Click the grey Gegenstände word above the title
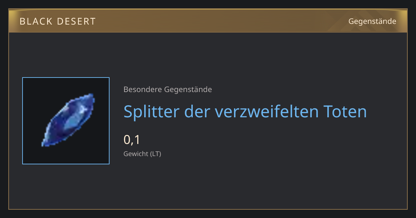416x218 pixels. pyautogui.click(x=188, y=90)
